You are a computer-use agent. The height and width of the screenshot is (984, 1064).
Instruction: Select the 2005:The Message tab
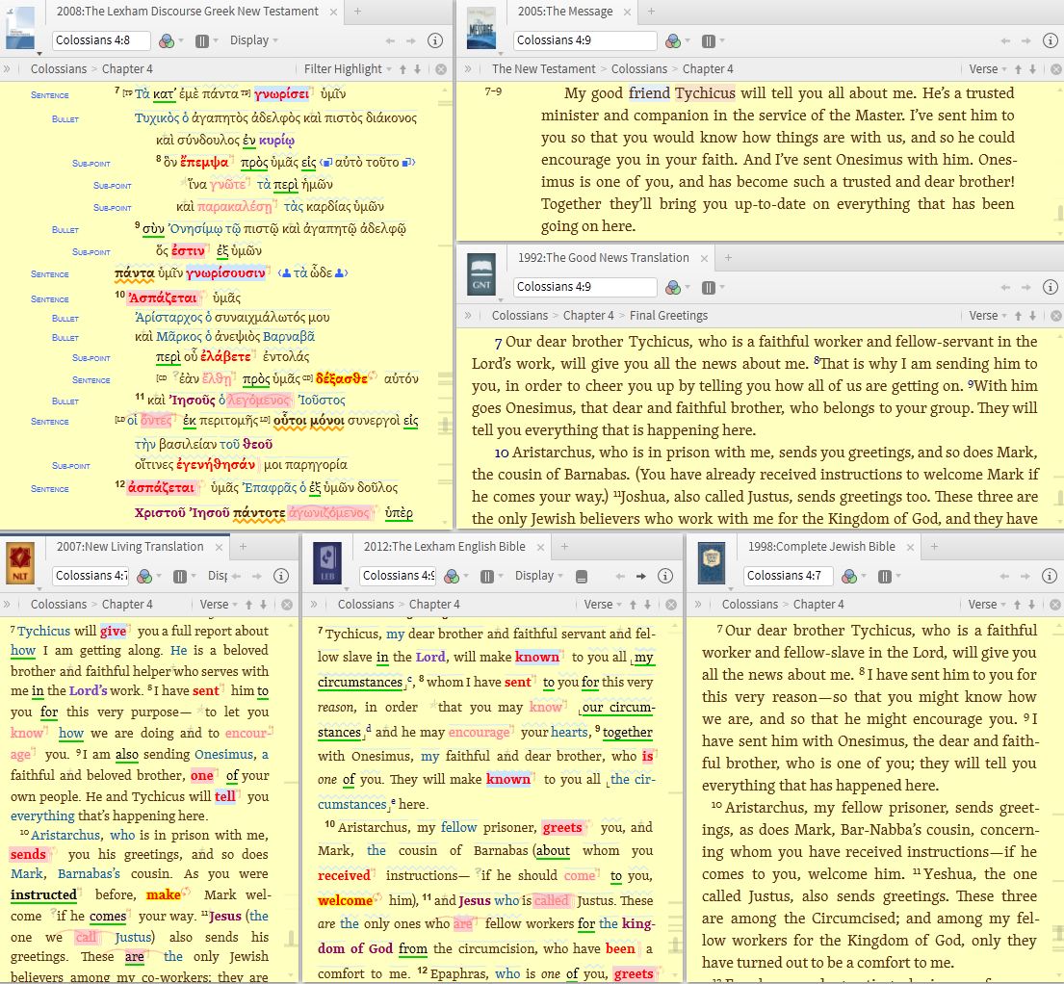click(x=564, y=12)
